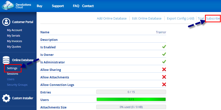
Task: Click Add Online Database link
Action: pyautogui.click(x=112, y=18)
